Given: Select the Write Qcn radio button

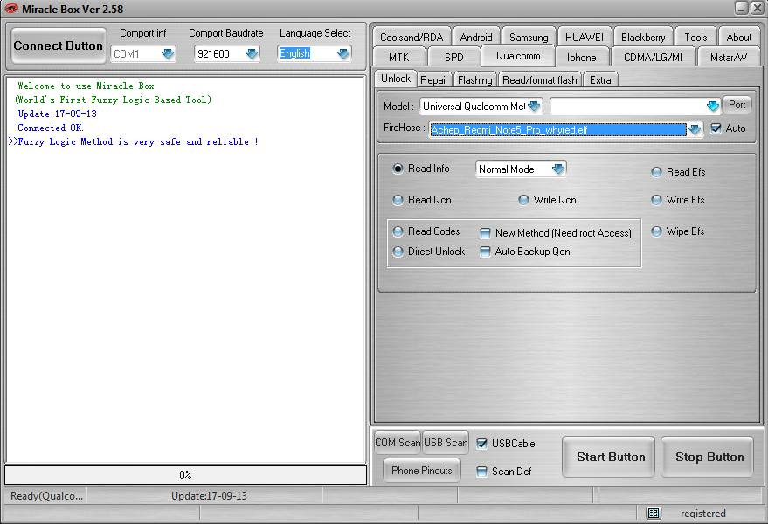Looking at the screenshot, I should point(523,200).
